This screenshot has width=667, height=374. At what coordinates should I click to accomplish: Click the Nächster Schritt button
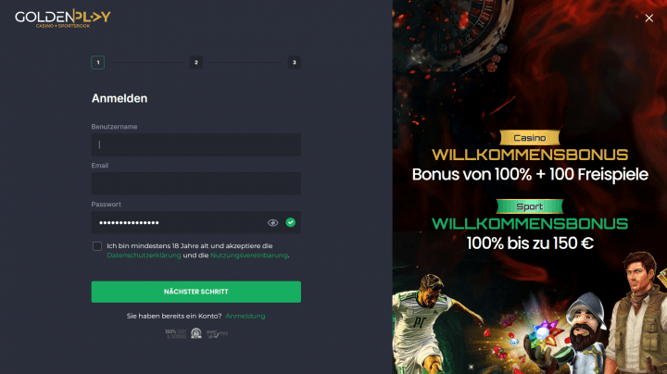[x=196, y=292]
